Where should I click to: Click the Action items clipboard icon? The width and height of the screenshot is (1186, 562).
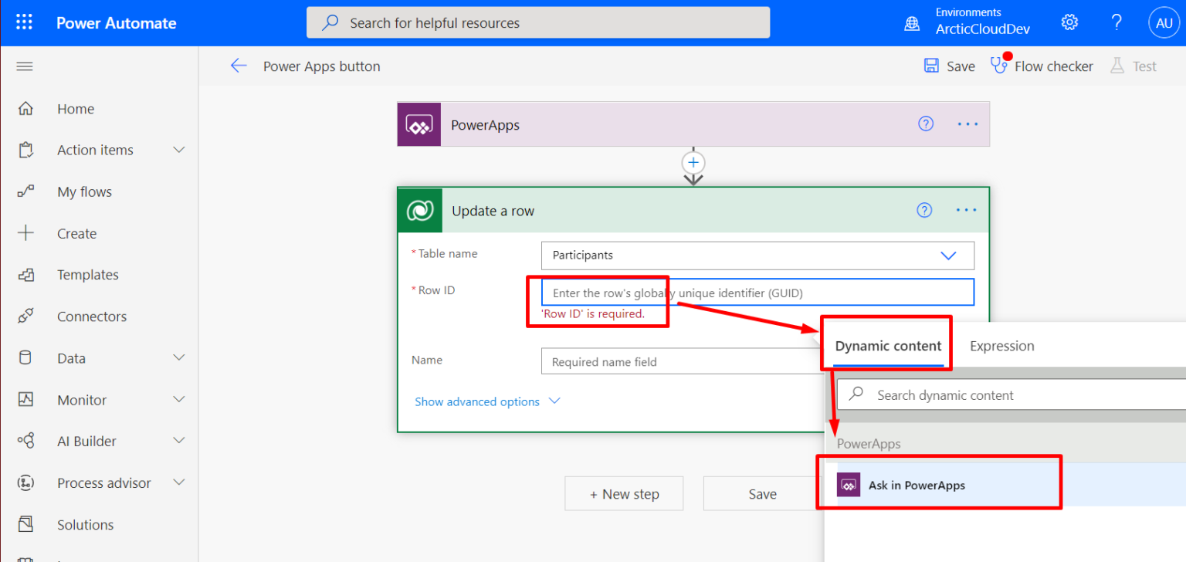point(25,150)
